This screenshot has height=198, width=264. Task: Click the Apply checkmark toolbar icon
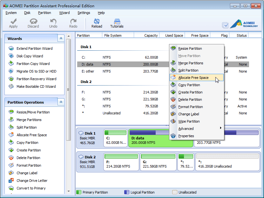click(13, 21)
